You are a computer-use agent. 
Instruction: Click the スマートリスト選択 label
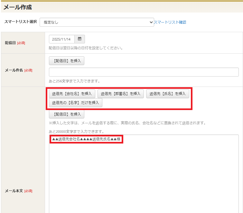[20, 22]
